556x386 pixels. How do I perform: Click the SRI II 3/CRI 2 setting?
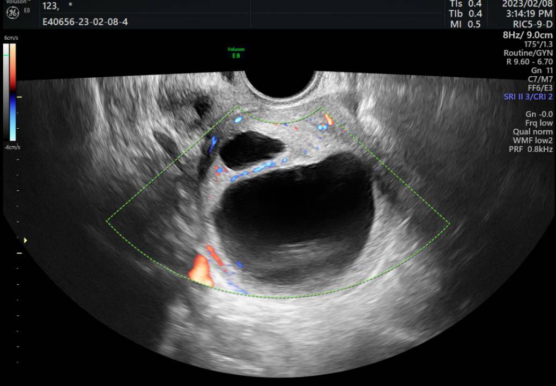click(x=528, y=96)
